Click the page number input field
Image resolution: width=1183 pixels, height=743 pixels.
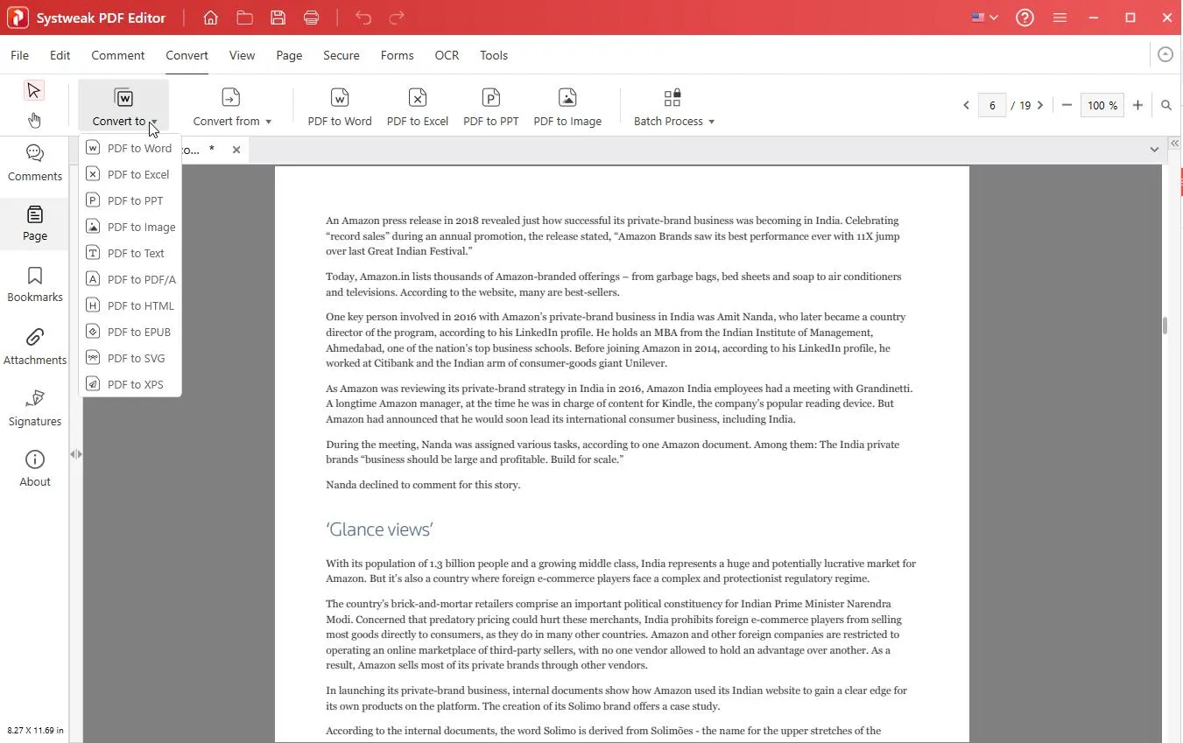pos(992,105)
